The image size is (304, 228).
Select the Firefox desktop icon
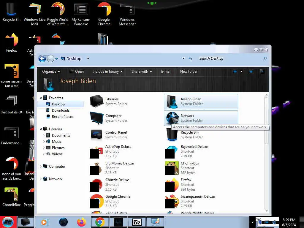12,43
